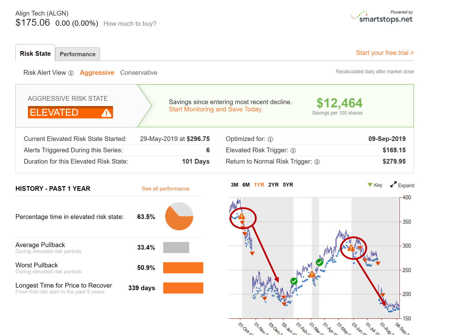Click Start Monitoring and Save Today
The image size is (457, 335).
(215, 109)
